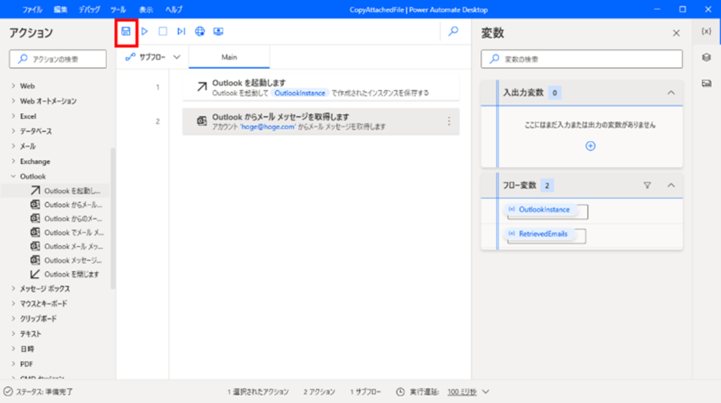This screenshot has width=721, height=403.
Task: Save the flow with the floppy icon
Action: click(125, 31)
